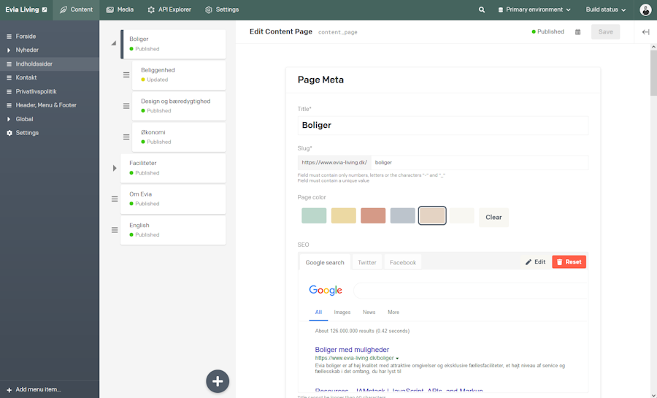Click the More tab in Google preview

[393, 313]
